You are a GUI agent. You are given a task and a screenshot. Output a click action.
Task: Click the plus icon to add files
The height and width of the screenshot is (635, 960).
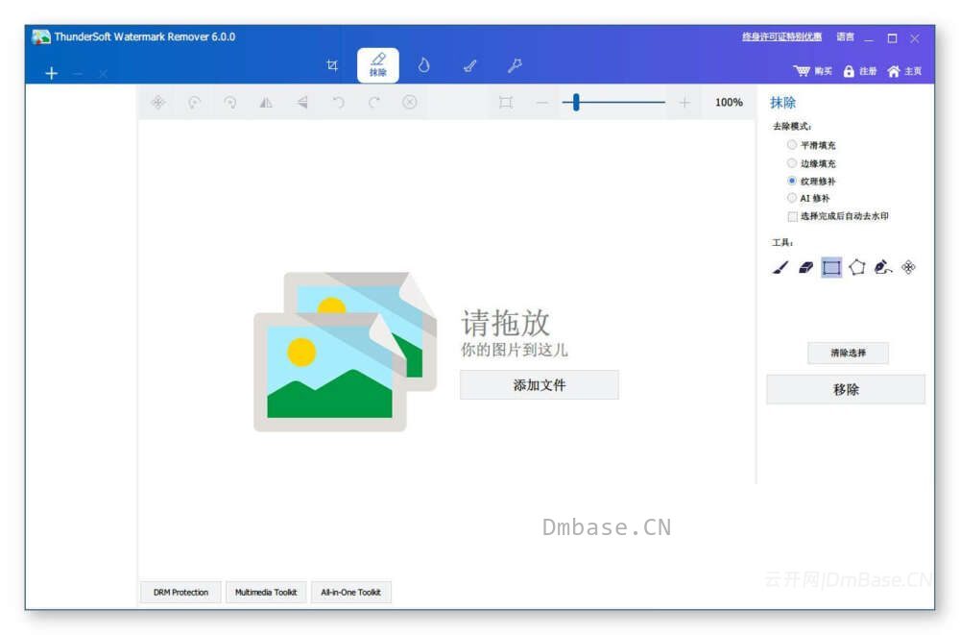pos(52,74)
